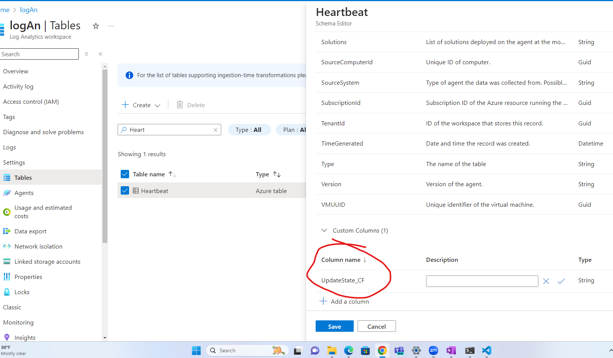Open Activity log in sidebar
613x358 pixels.
point(18,86)
